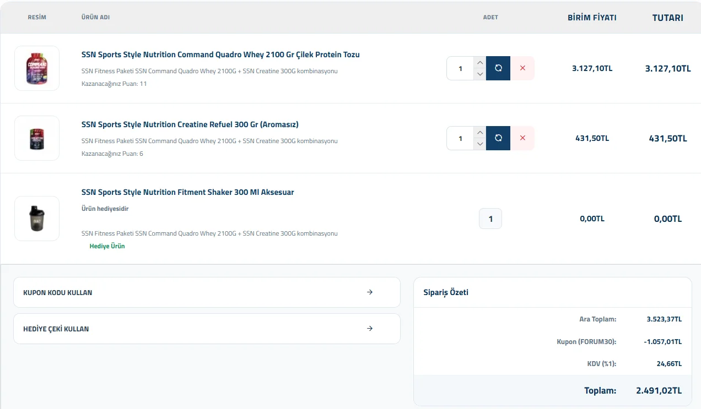Viewport: 701px width, 409px height.
Task: Update quantity for Creatine Refuel row
Action: 498,138
